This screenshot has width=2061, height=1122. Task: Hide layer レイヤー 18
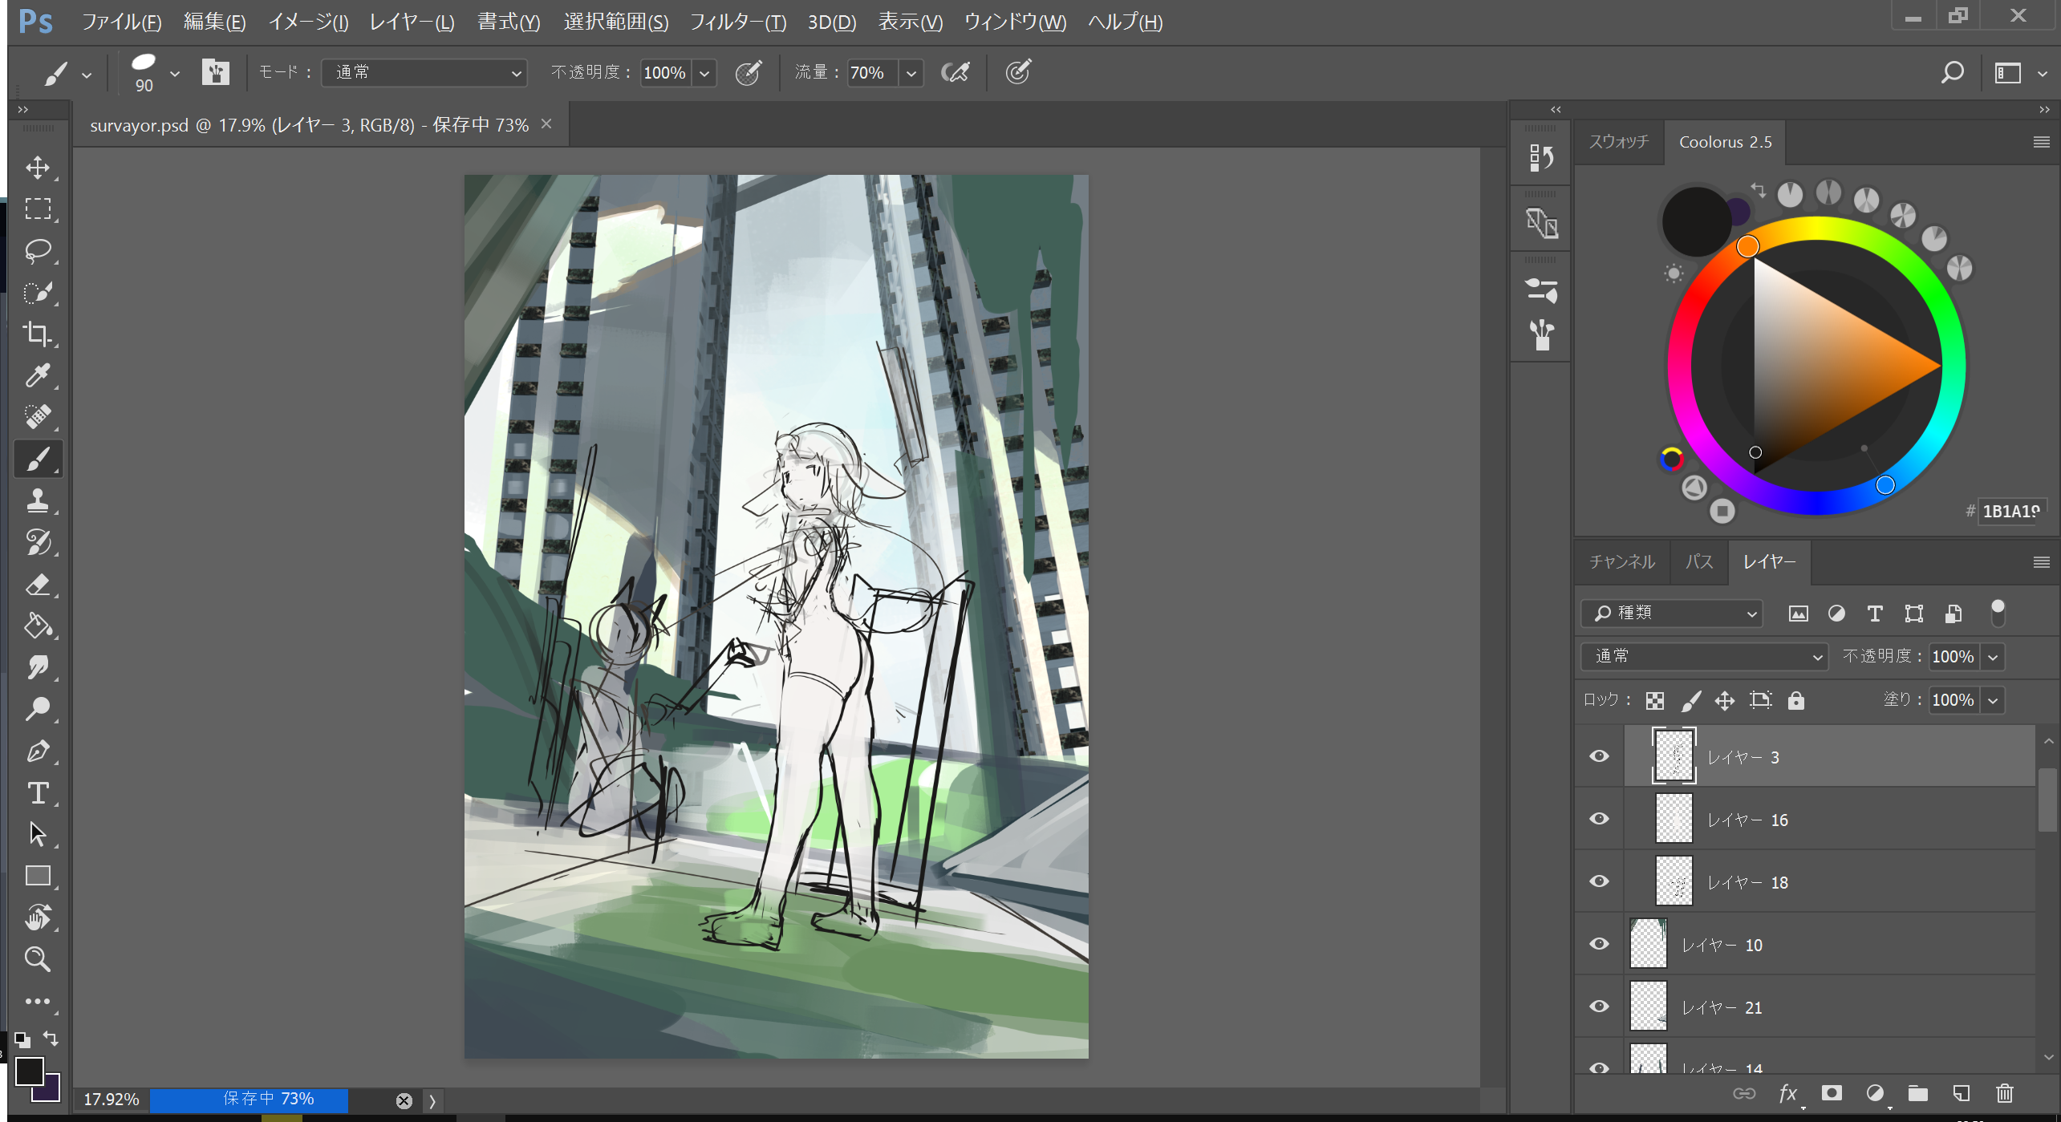(x=1599, y=881)
